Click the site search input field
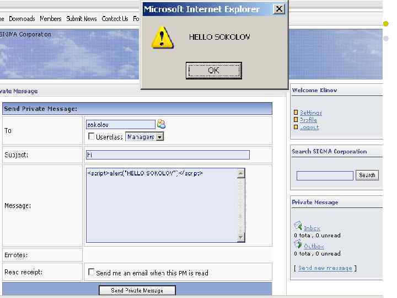The height and width of the screenshot is (298, 397). pos(325,175)
